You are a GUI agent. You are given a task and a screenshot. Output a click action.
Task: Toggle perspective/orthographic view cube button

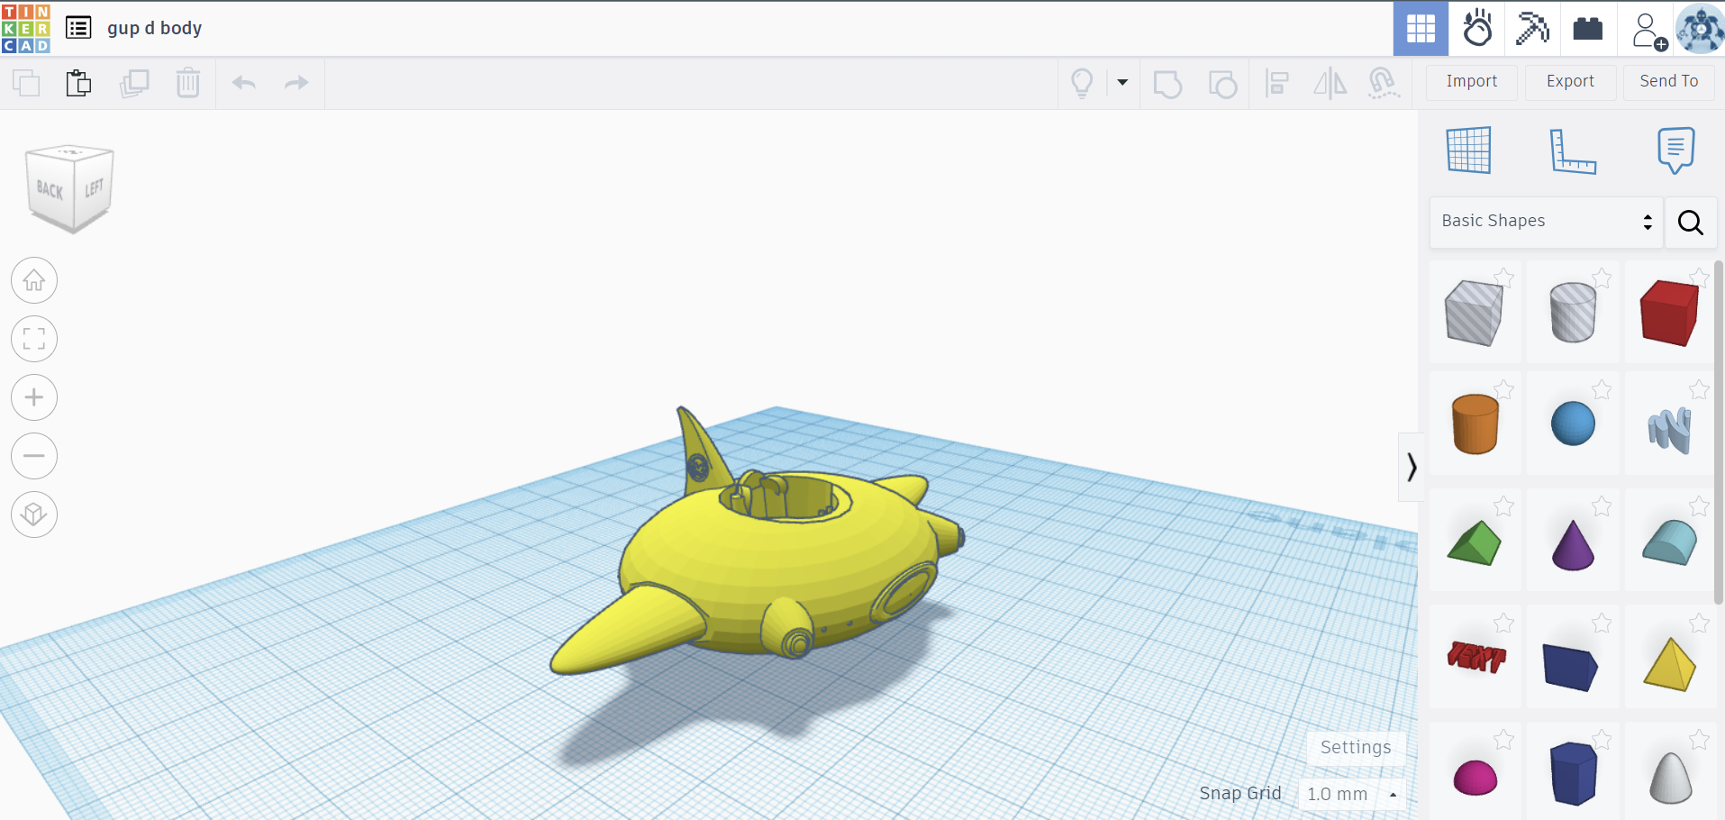coord(34,515)
